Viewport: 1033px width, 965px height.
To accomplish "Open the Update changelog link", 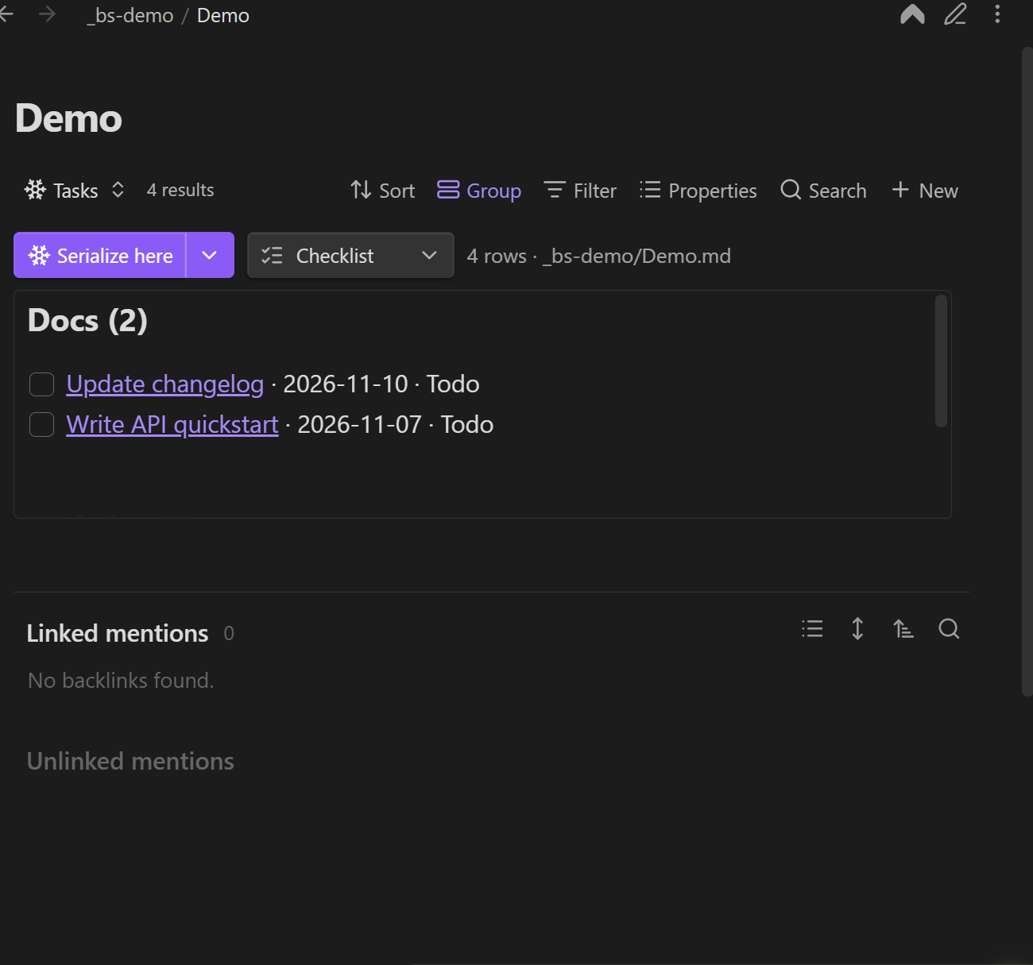I will pos(165,384).
